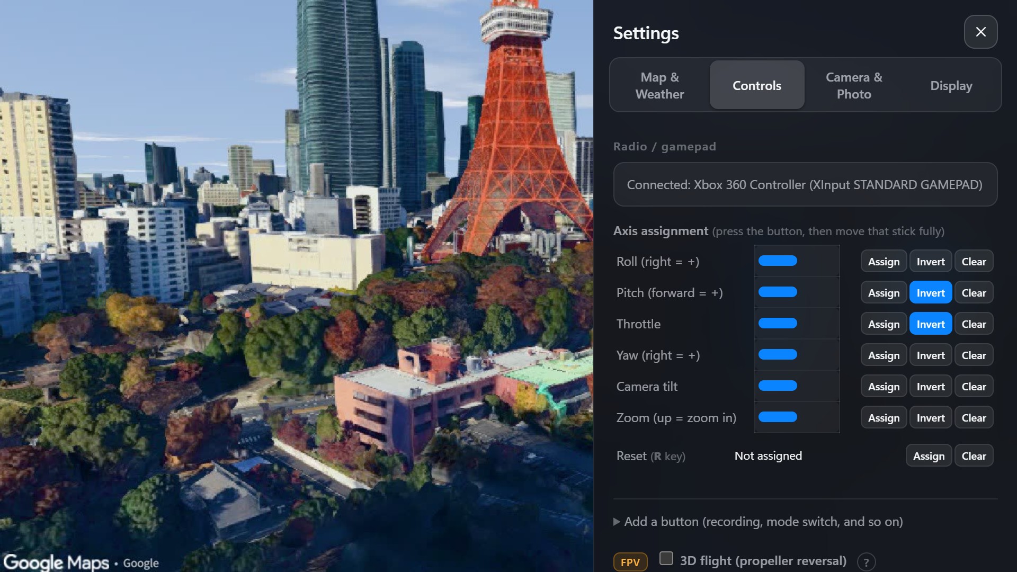Click the Yaw axis value indicator bar
1017x572 pixels.
coord(797,354)
